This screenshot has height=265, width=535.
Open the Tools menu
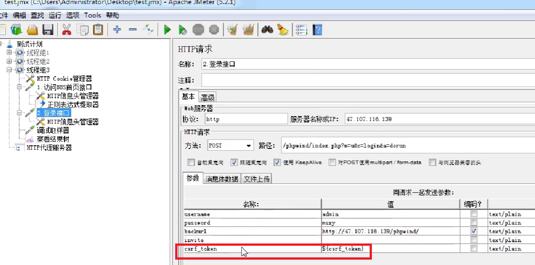[x=92, y=15]
